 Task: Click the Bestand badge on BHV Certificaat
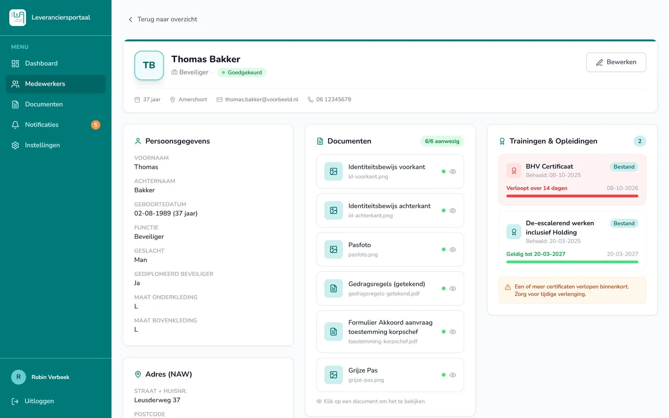[x=624, y=167]
